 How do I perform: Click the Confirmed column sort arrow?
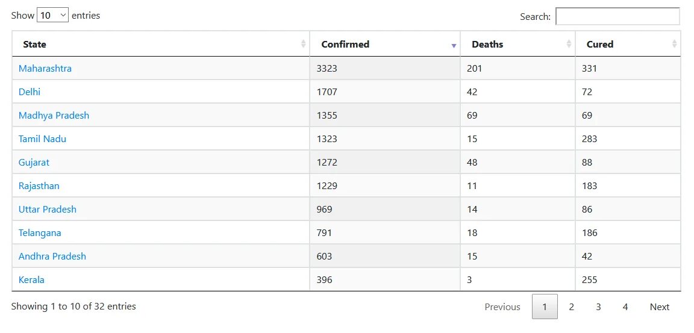(x=454, y=45)
